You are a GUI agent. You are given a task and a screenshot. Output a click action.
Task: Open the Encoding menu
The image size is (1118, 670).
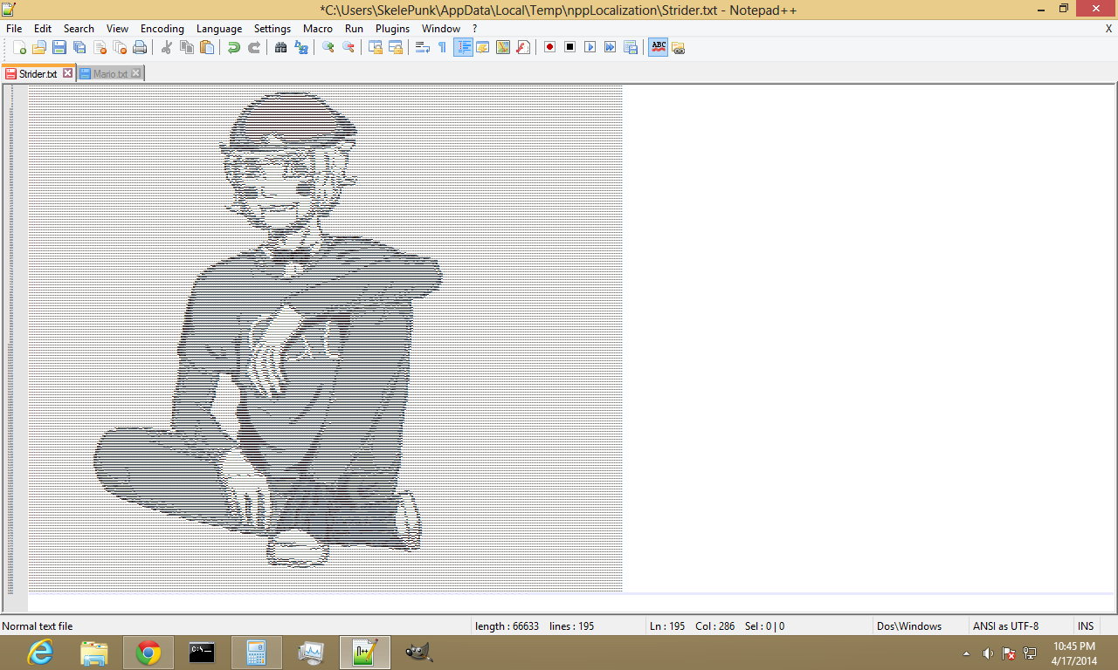pos(162,29)
